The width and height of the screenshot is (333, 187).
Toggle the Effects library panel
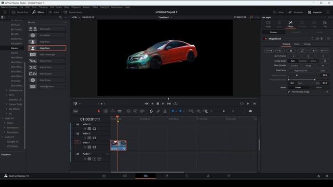[x=39, y=12]
